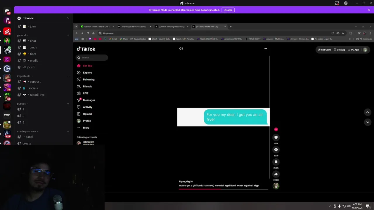Open Following in TikTok sidebar
The width and height of the screenshot is (374, 210).
(x=89, y=80)
